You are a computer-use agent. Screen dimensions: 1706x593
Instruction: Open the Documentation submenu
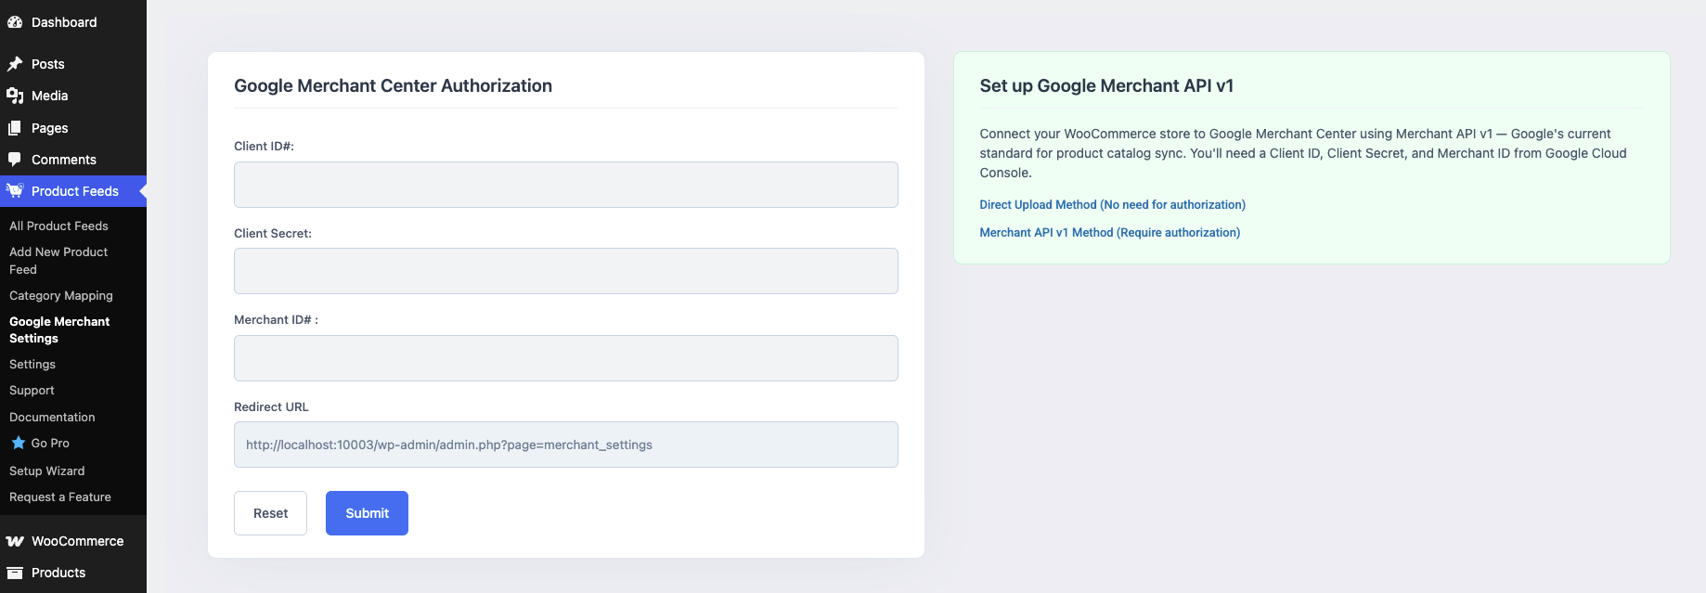click(x=52, y=417)
